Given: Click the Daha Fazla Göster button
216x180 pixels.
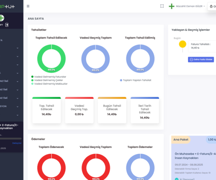Looking at the screenshot, I should click(201, 59).
